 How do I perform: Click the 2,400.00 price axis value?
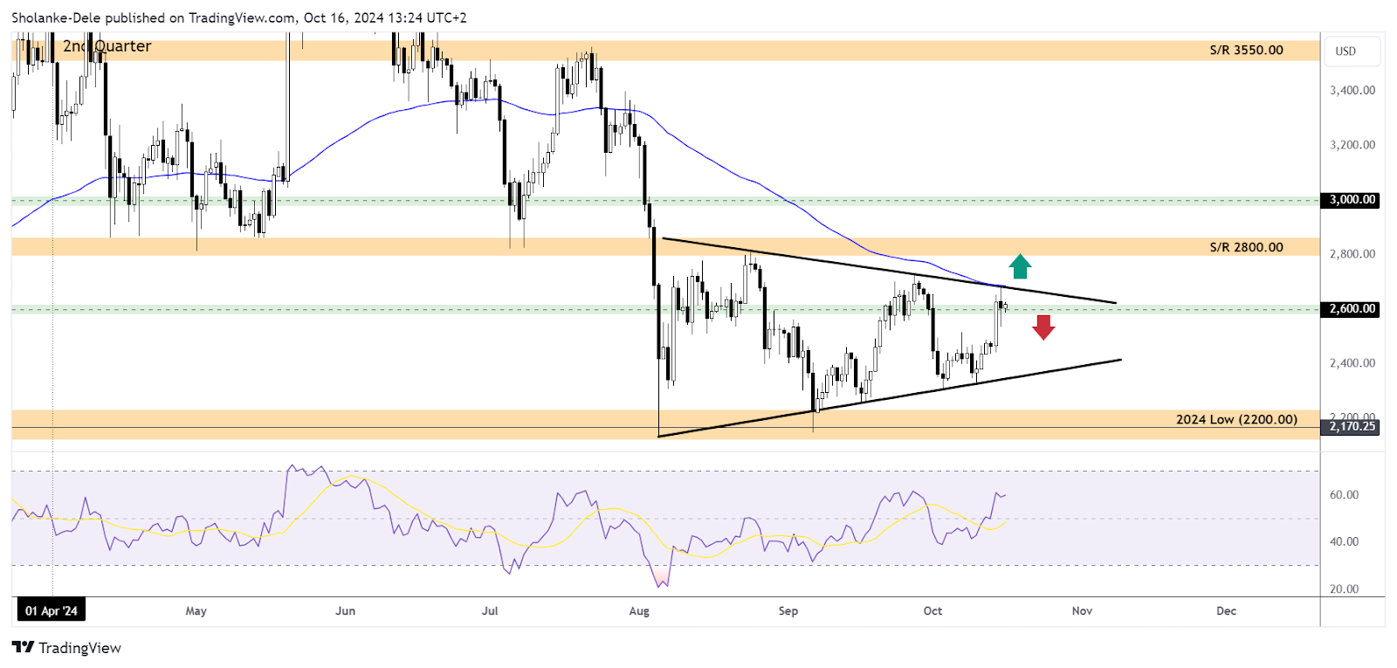tap(1352, 363)
